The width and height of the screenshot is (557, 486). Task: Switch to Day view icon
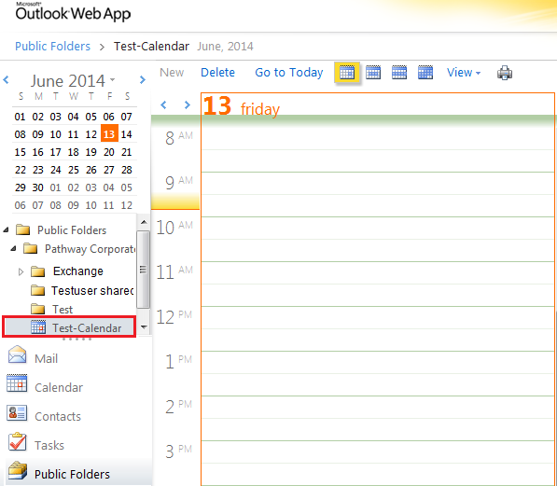(x=347, y=73)
